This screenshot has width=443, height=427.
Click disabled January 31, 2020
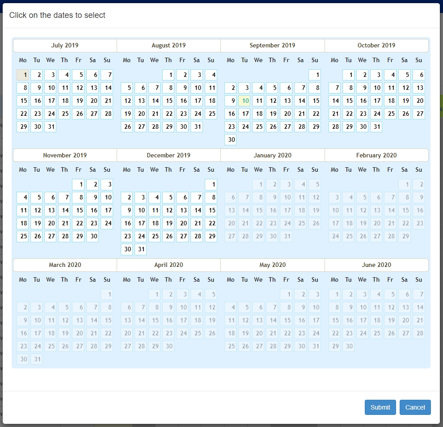tap(286, 236)
